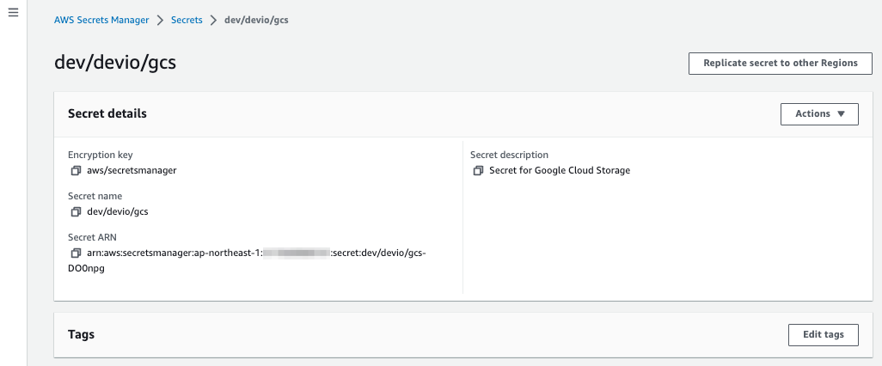Click the Secret ARN label
The image size is (882, 366).
[92, 238]
